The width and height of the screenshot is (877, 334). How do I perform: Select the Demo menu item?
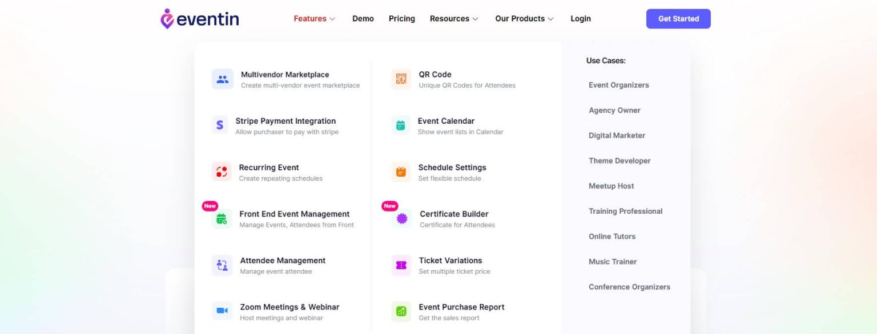[363, 18]
